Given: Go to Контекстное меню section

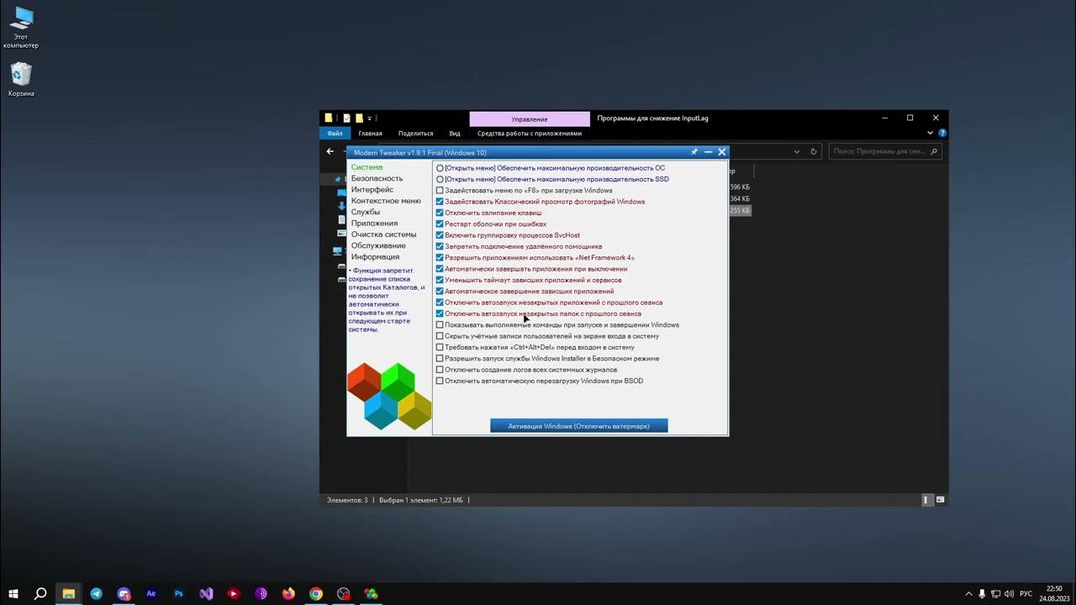Looking at the screenshot, I should [386, 201].
